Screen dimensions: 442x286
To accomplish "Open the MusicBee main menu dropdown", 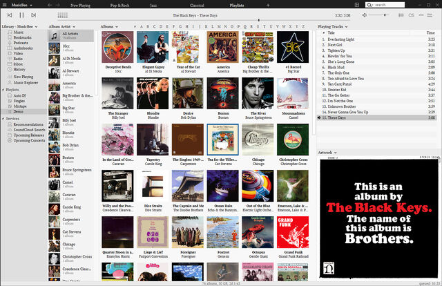I will pos(21,5).
